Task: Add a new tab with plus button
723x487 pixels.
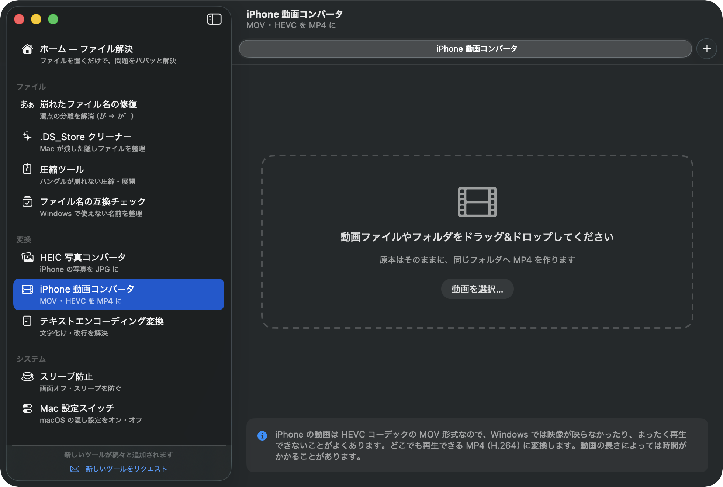Action: click(x=707, y=49)
